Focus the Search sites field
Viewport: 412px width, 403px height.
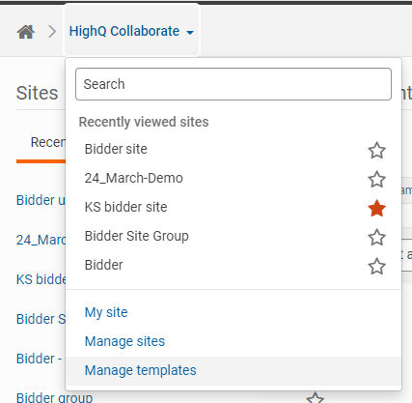click(x=233, y=84)
